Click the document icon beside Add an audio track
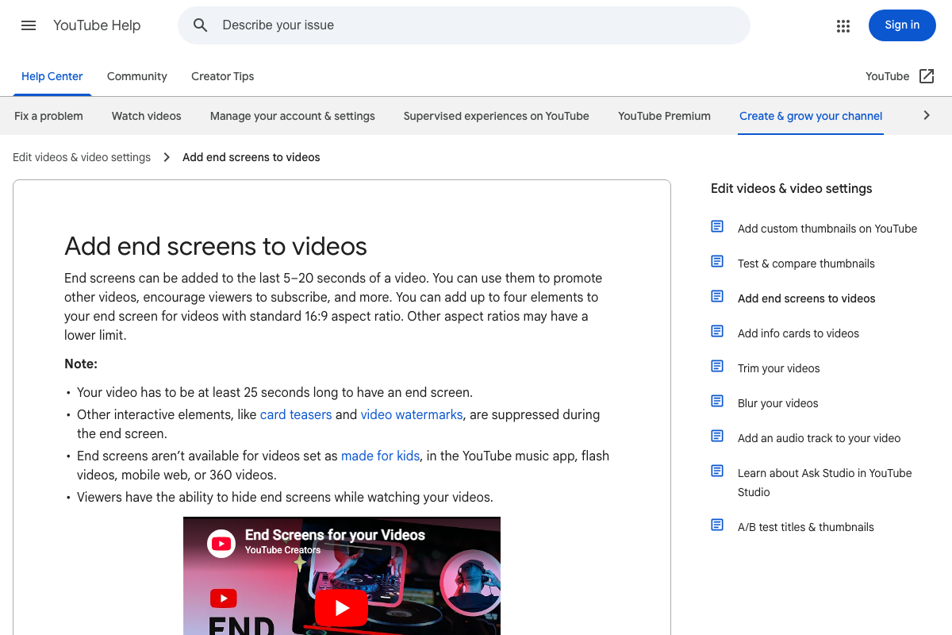952x635 pixels. coord(717,437)
